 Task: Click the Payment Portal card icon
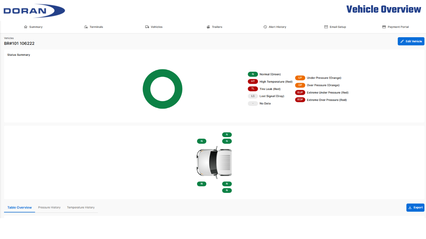[384, 27]
